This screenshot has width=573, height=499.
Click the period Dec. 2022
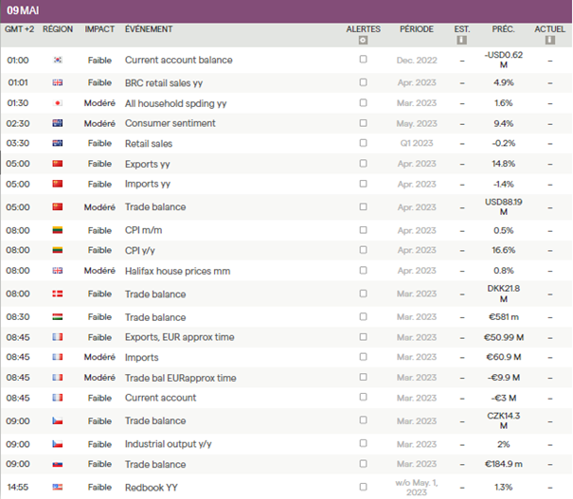pyautogui.click(x=417, y=61)
